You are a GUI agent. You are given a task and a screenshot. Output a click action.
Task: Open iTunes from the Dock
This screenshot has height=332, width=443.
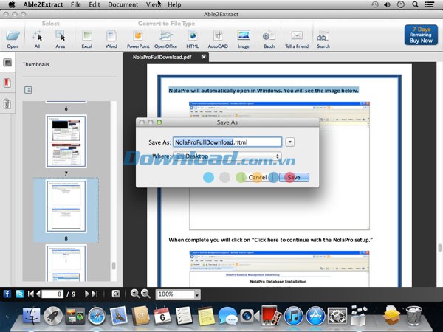(294, 316)
